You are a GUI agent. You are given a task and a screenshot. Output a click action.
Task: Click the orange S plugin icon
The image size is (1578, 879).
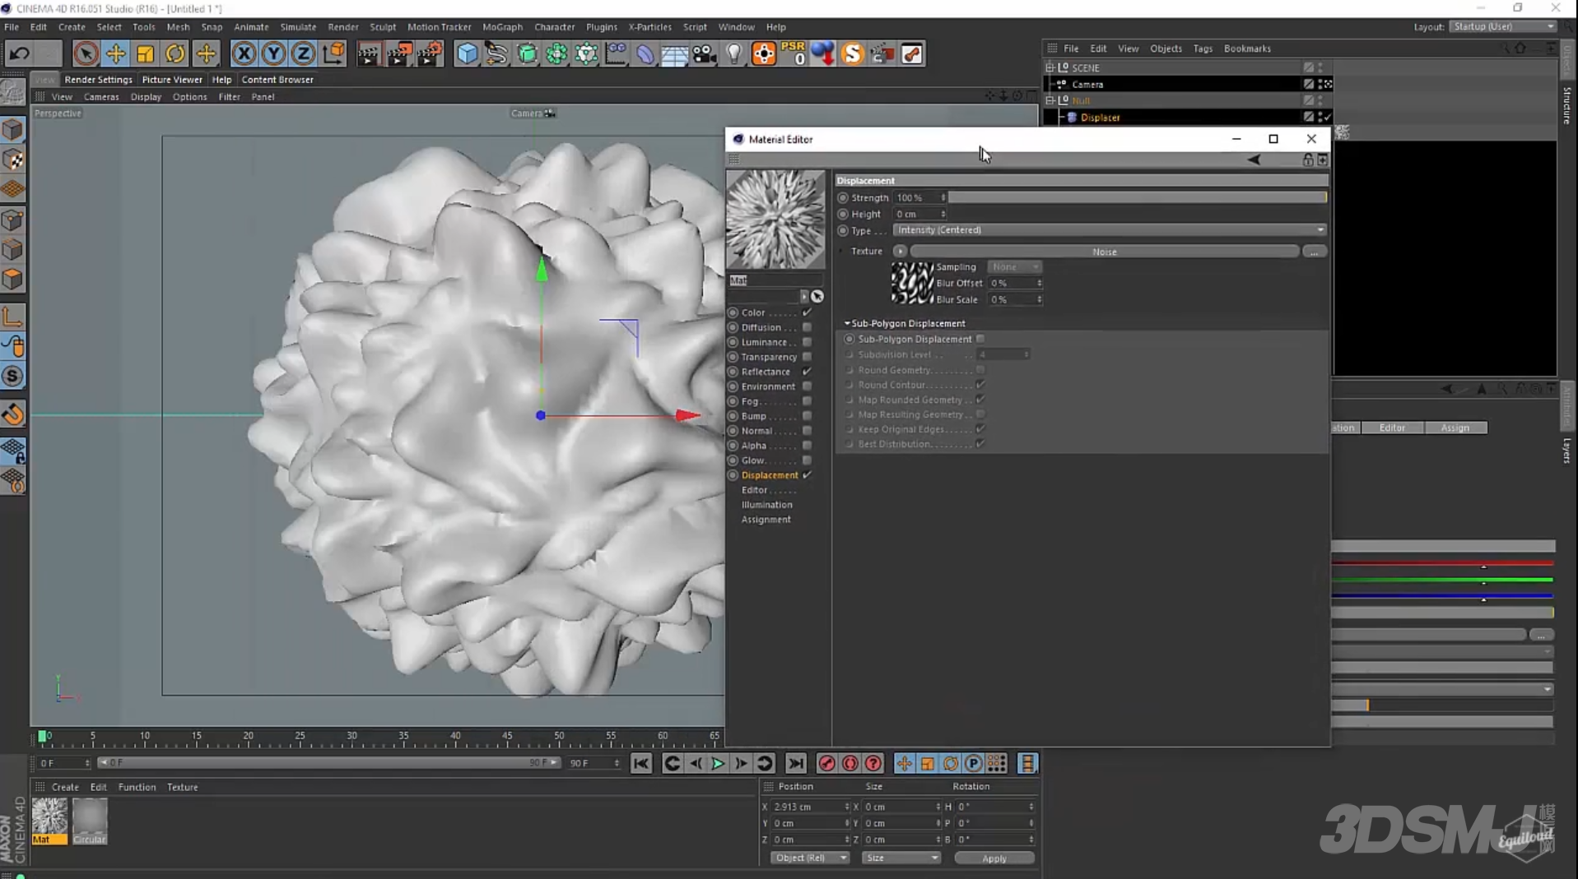click(x=853, y=54)
